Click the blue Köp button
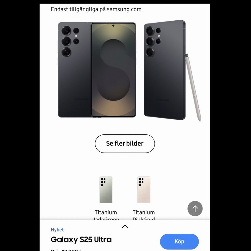This screenshot has height=251, width=251. (179, 242)
